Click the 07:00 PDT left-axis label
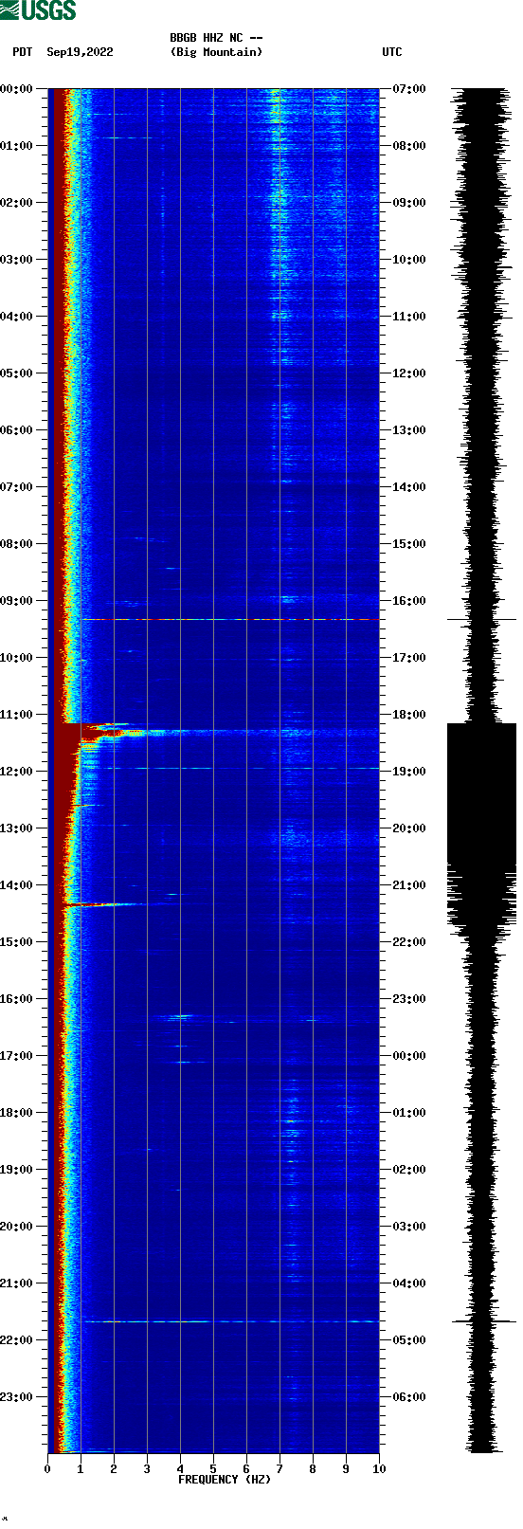This screenshot has width=523, height=1529. pyautogui.click(x=17, y=487)
